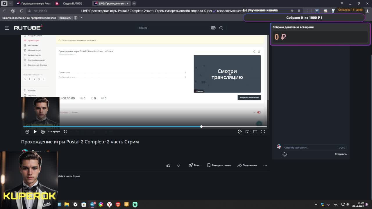This screenshot has height=209, width=372.
Task: Click the chat user avatar beside message field
Action: [x=279, y=147]
